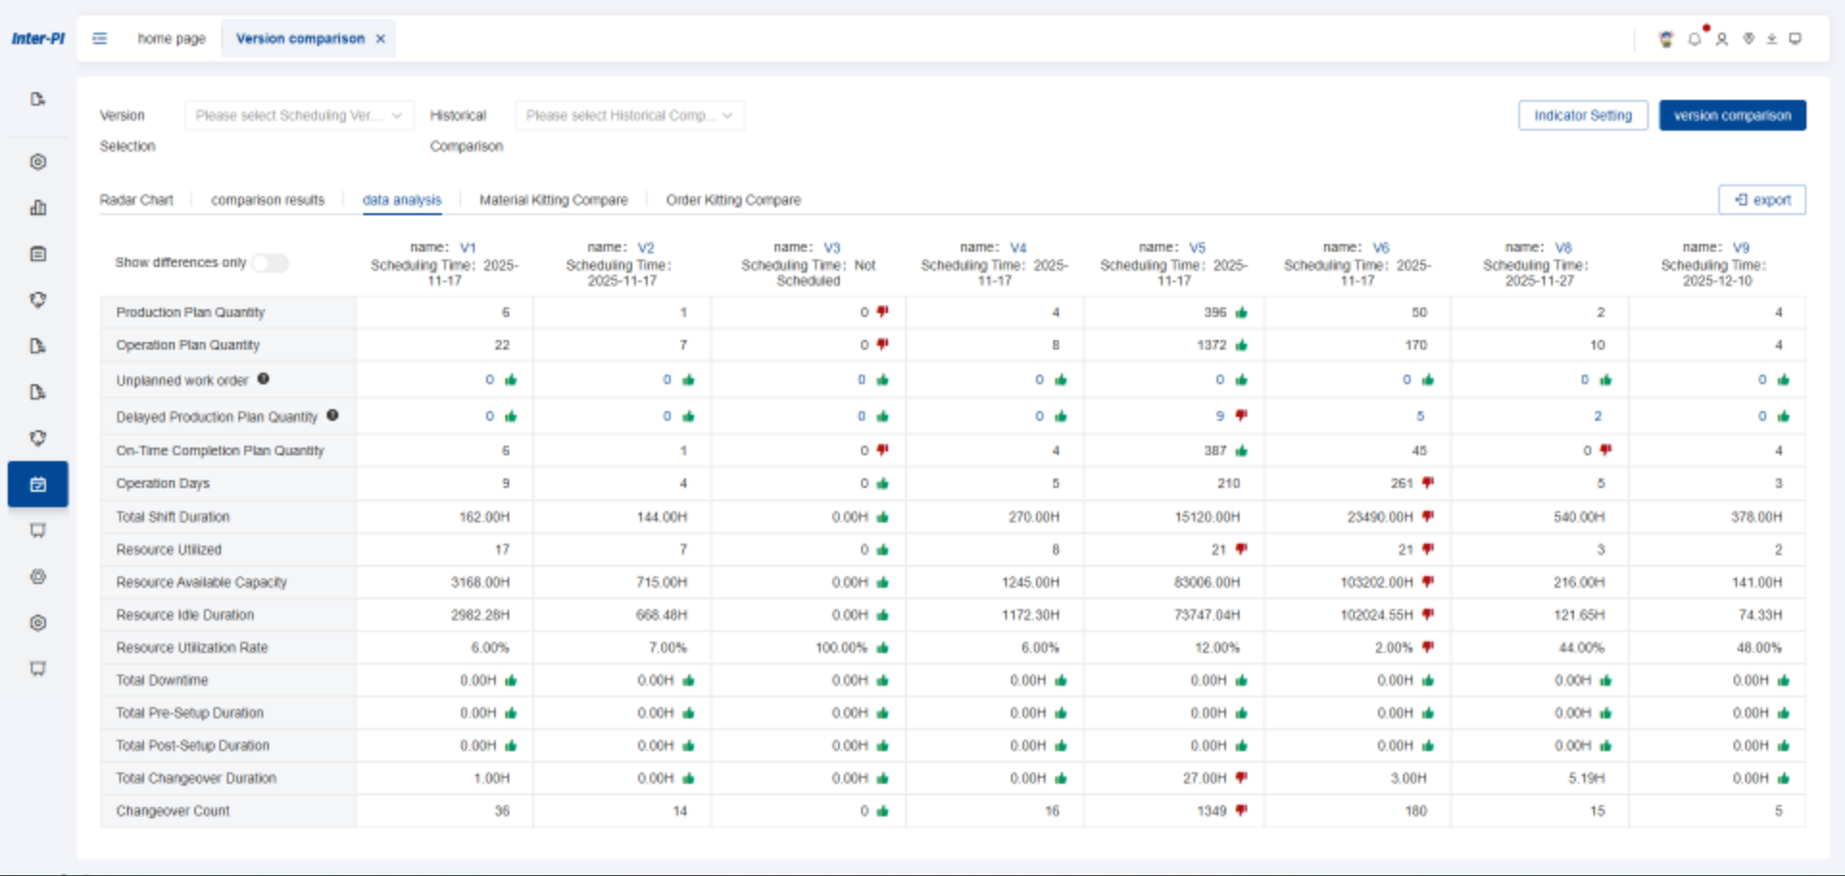Close the Version comparison tab

pos(381,39)
